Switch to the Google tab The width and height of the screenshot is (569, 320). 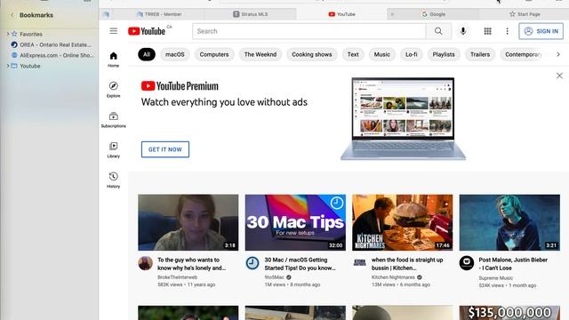click(433, 14)
